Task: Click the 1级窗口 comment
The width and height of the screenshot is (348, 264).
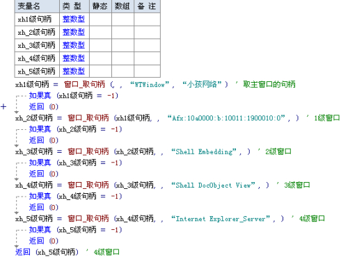Action: tap(327, 118)
